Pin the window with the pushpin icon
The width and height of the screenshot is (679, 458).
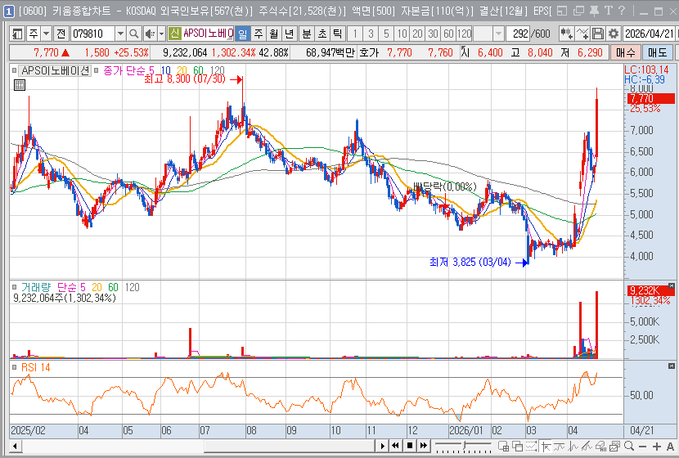594,11
